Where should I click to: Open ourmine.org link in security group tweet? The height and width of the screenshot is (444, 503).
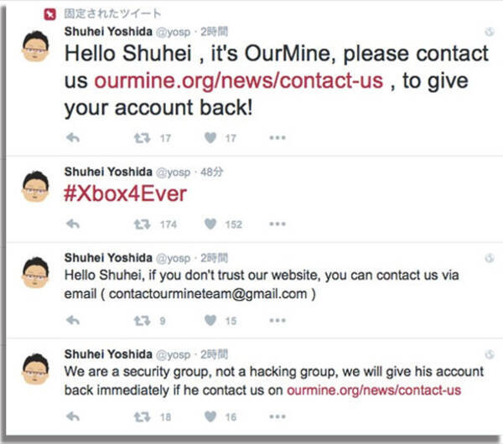click(374, 390)
